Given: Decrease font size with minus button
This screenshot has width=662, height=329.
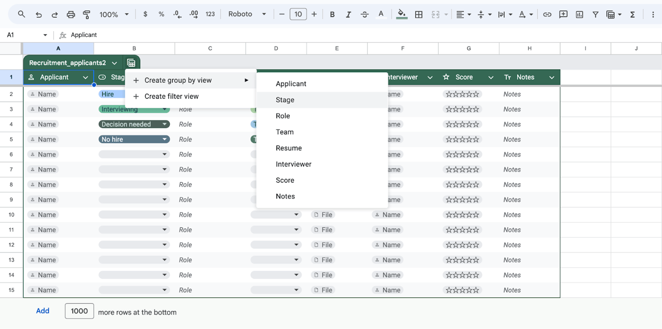Looking at the screenshot, I should pyautogui.click(x=282, y=15).
